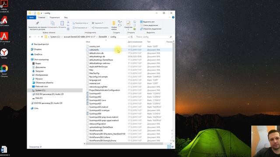Select the language.sort file
The image size is (280, 157).
(95, 80)
